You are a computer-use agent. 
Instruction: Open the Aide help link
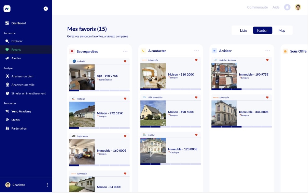coord(276,7)
